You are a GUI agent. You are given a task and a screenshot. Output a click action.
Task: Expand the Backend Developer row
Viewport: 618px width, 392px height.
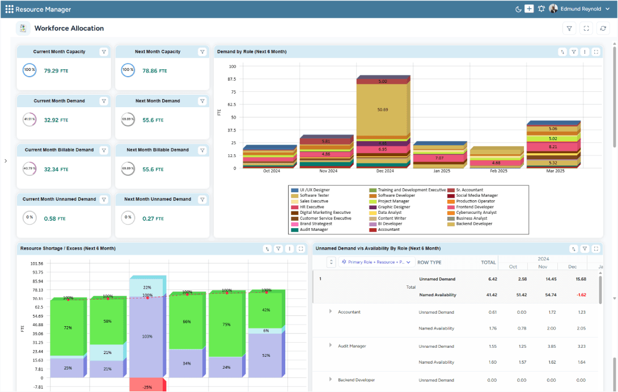coord(331,380)
